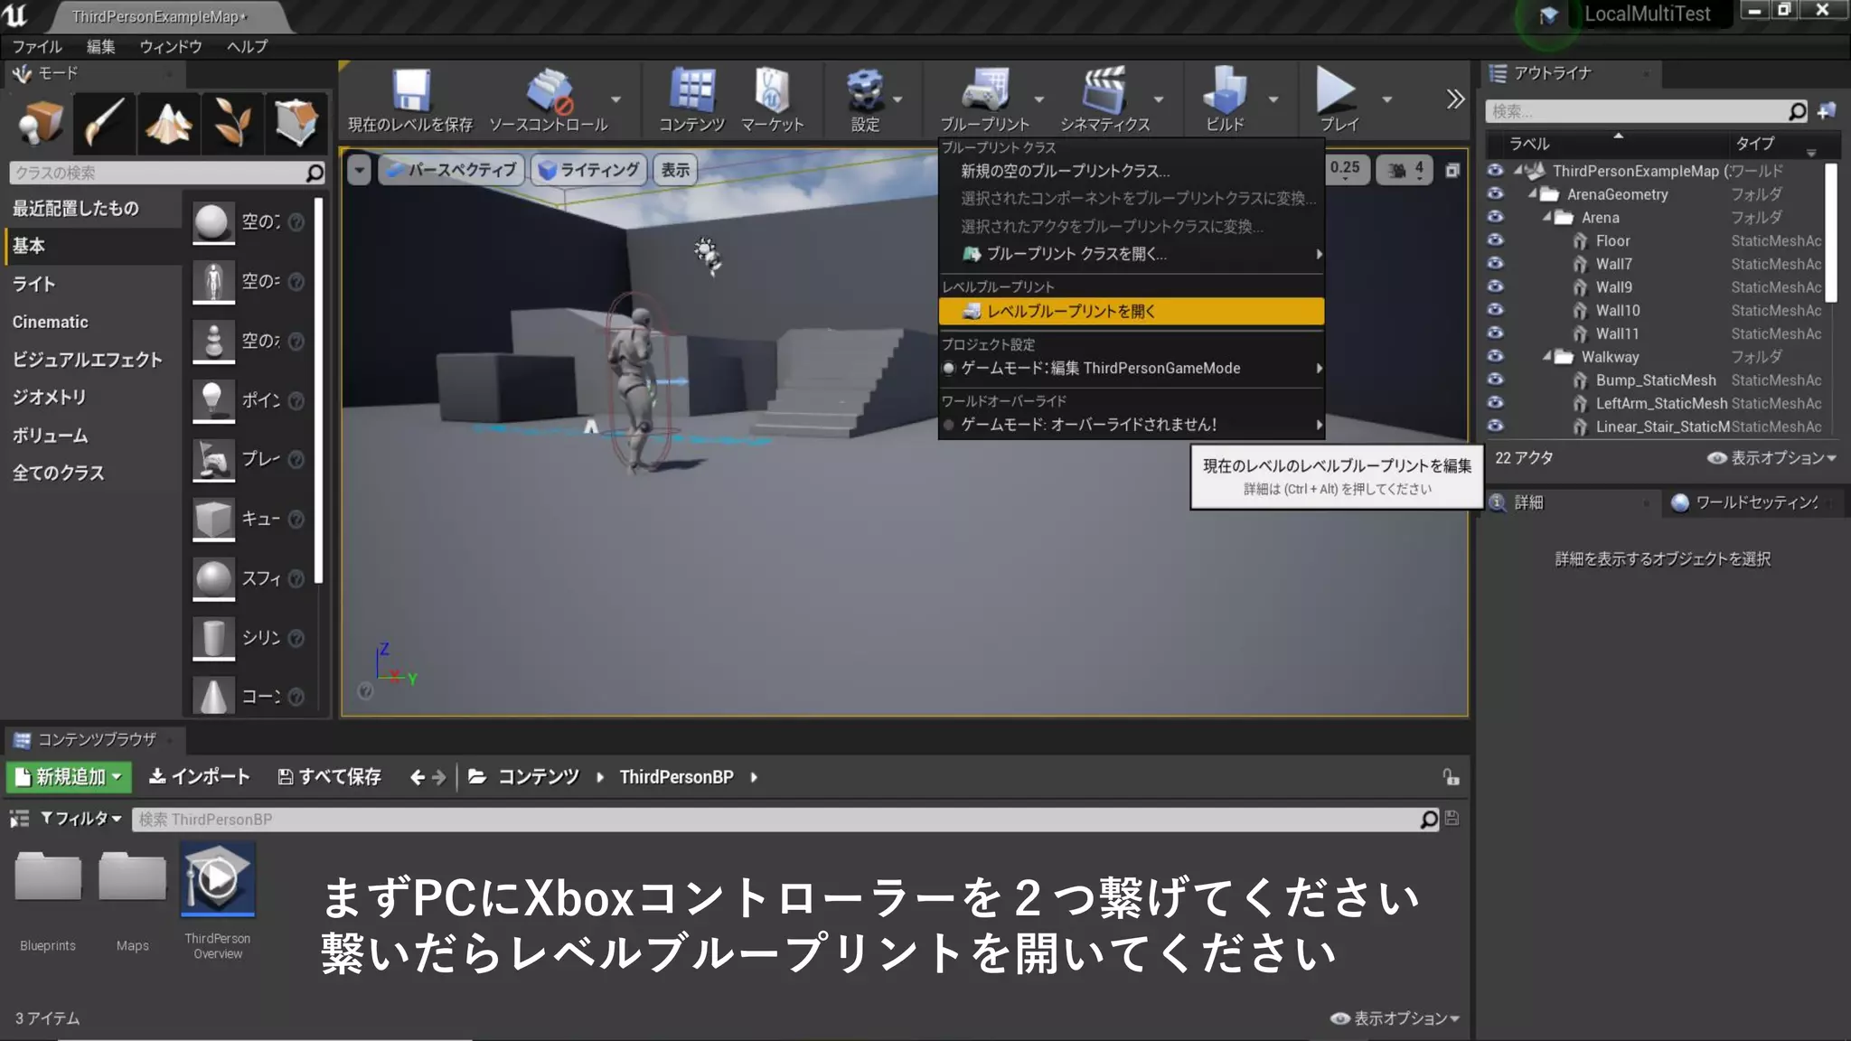Select the Foliage mode icon
Screen dimensions: 1851x1041
tap(231, 123)
